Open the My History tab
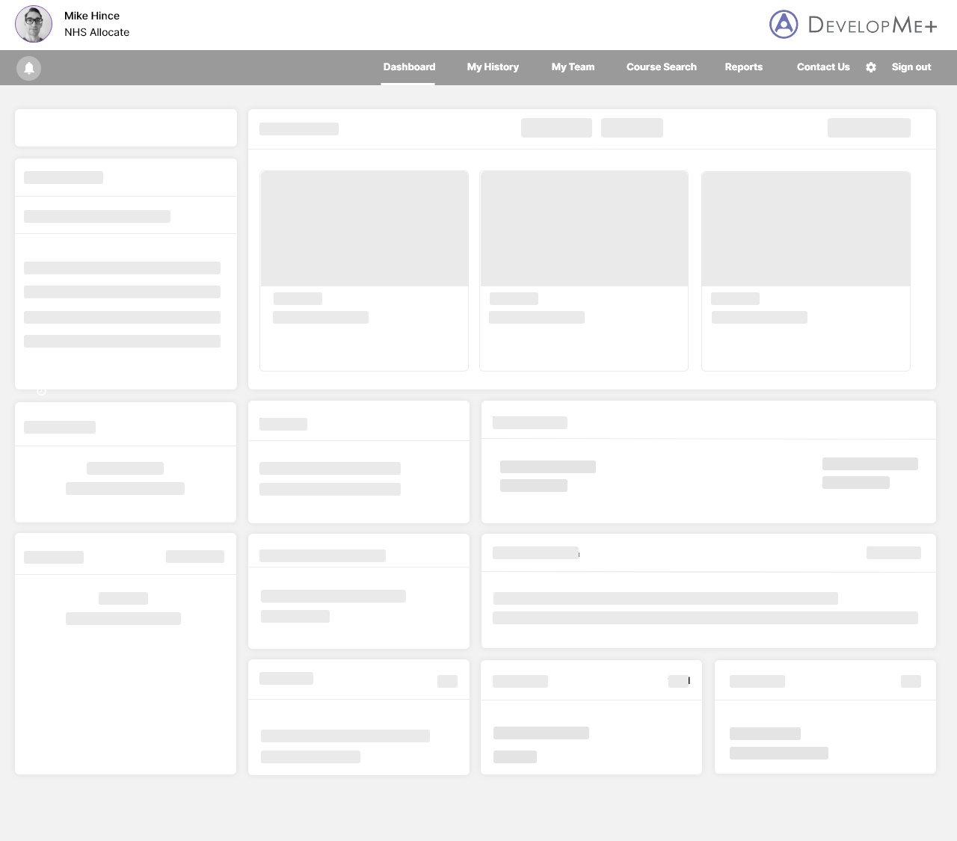 493,67
